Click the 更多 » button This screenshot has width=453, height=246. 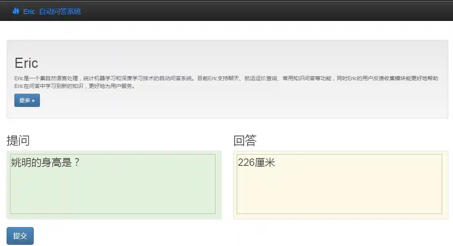[x=27, y=100]
